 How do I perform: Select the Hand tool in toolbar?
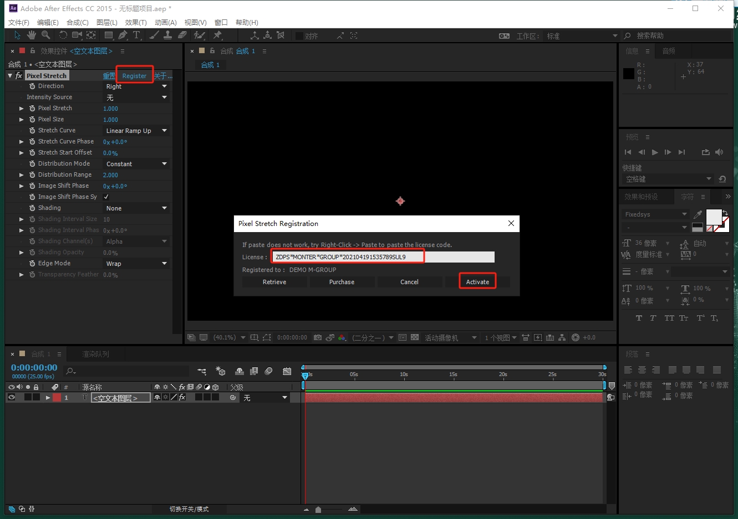32,35
